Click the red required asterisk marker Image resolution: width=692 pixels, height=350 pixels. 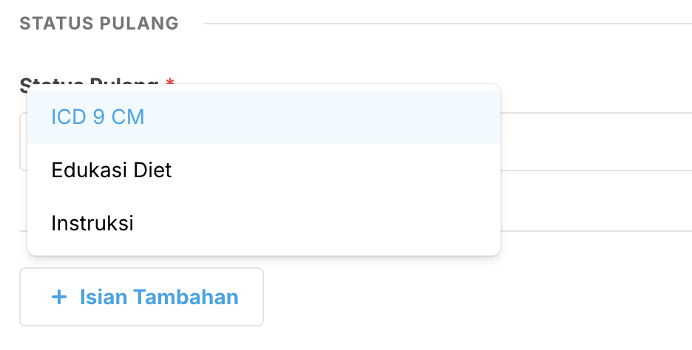point(170,80)
